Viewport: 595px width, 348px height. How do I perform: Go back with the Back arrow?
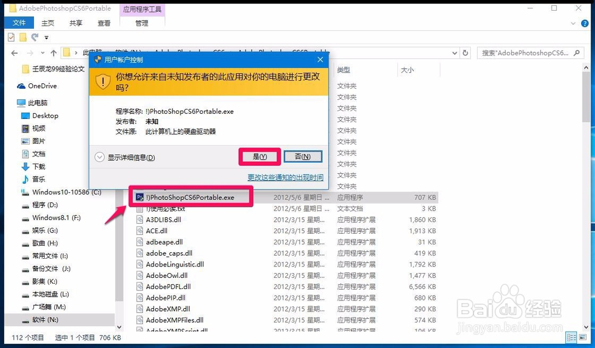click(14, 53)
